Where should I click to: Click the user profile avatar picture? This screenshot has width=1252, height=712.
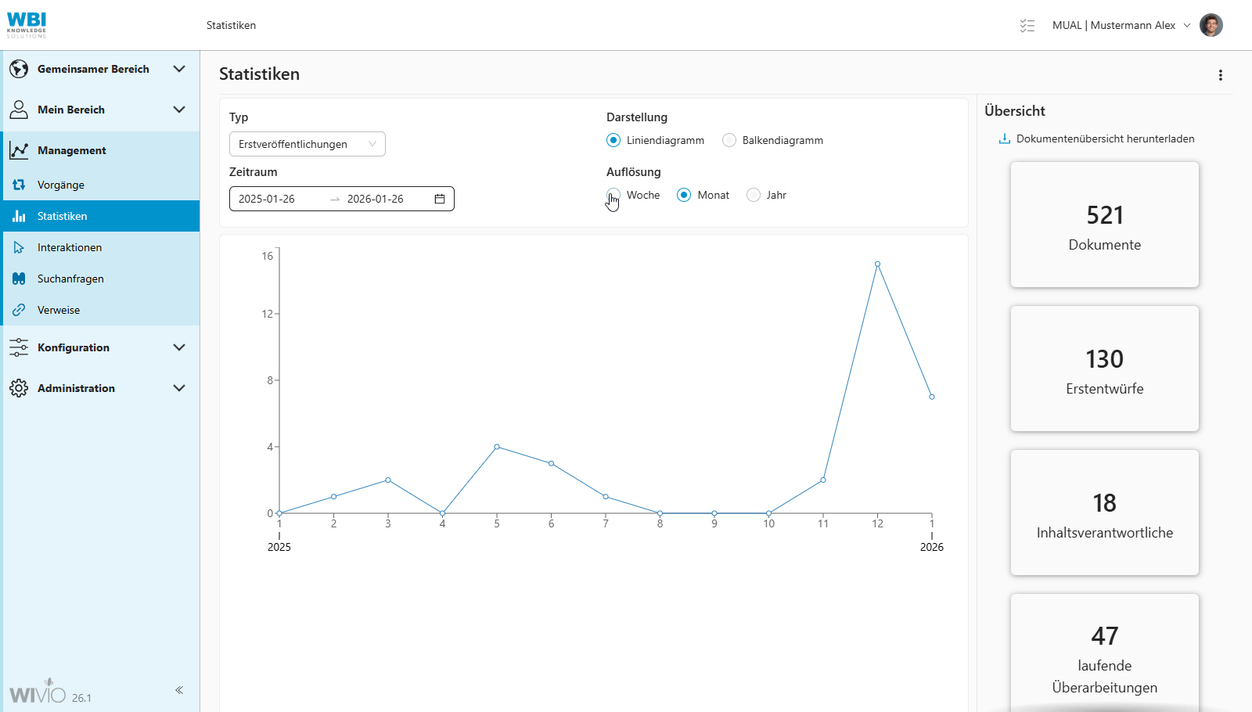(1211, 25)
